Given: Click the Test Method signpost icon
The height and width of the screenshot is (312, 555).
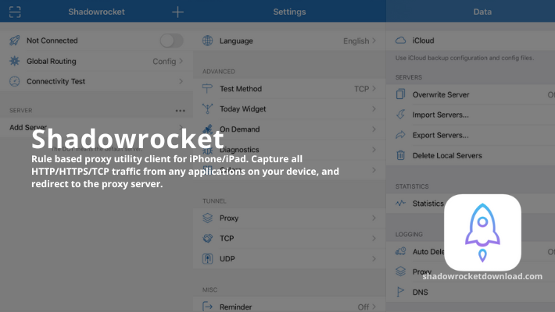Looking at the screenshot, I should pos(207,89).
